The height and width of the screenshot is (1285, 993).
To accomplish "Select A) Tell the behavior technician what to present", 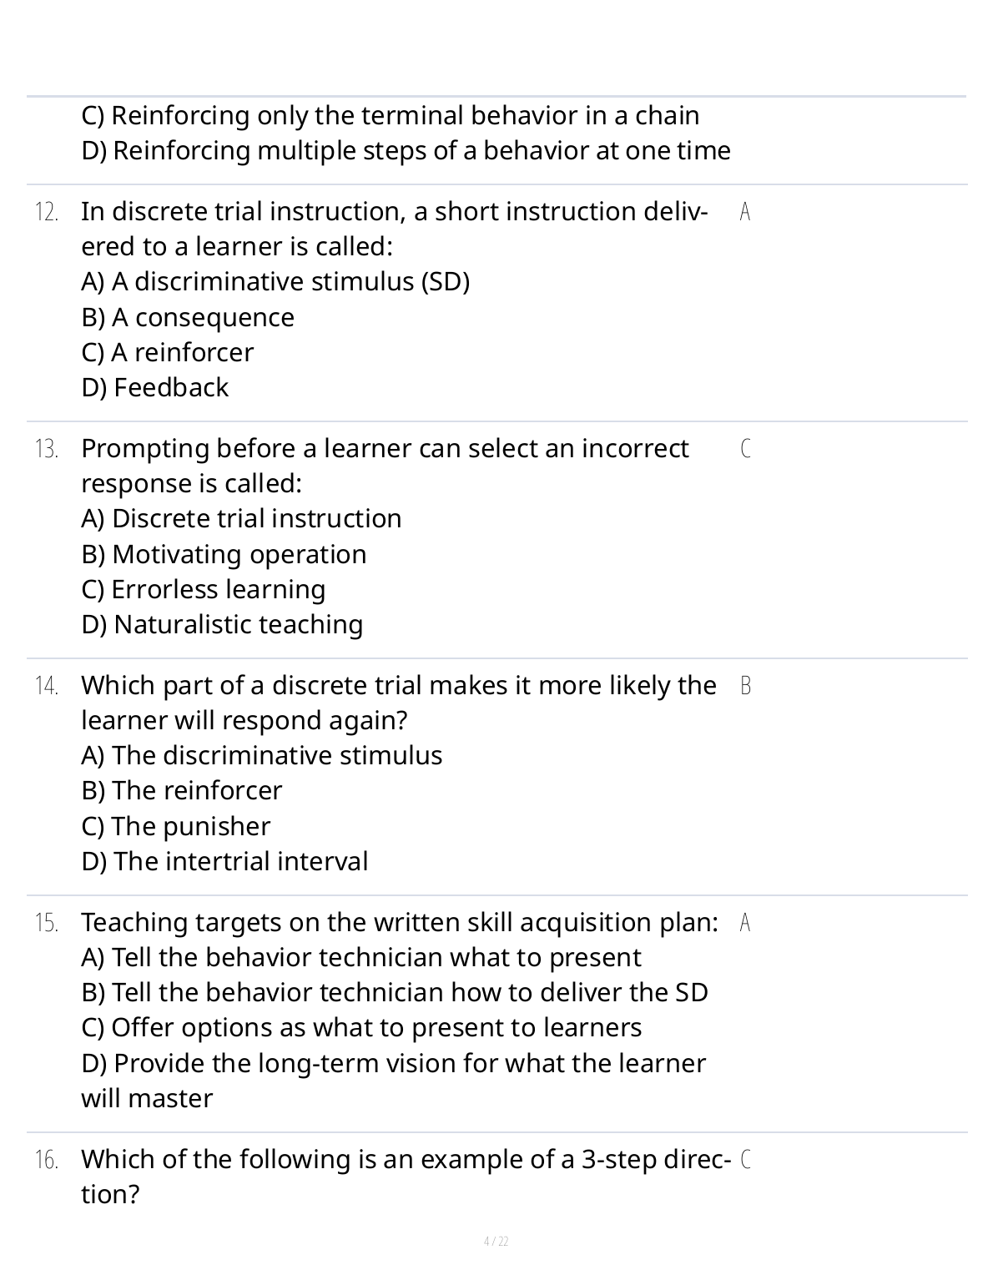I will click(x=360, y=957).
